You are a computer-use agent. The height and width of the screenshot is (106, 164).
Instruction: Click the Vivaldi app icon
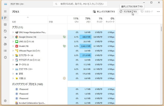point(17,46)
